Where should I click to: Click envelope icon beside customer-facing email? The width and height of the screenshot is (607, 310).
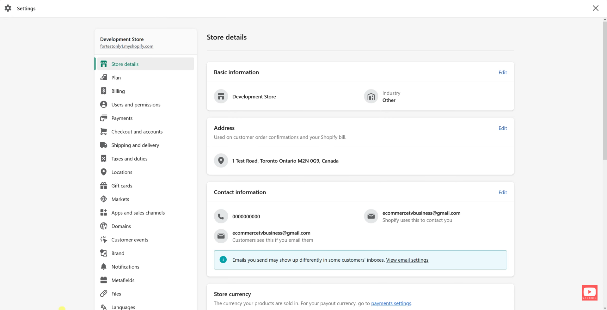coord(221,236)
